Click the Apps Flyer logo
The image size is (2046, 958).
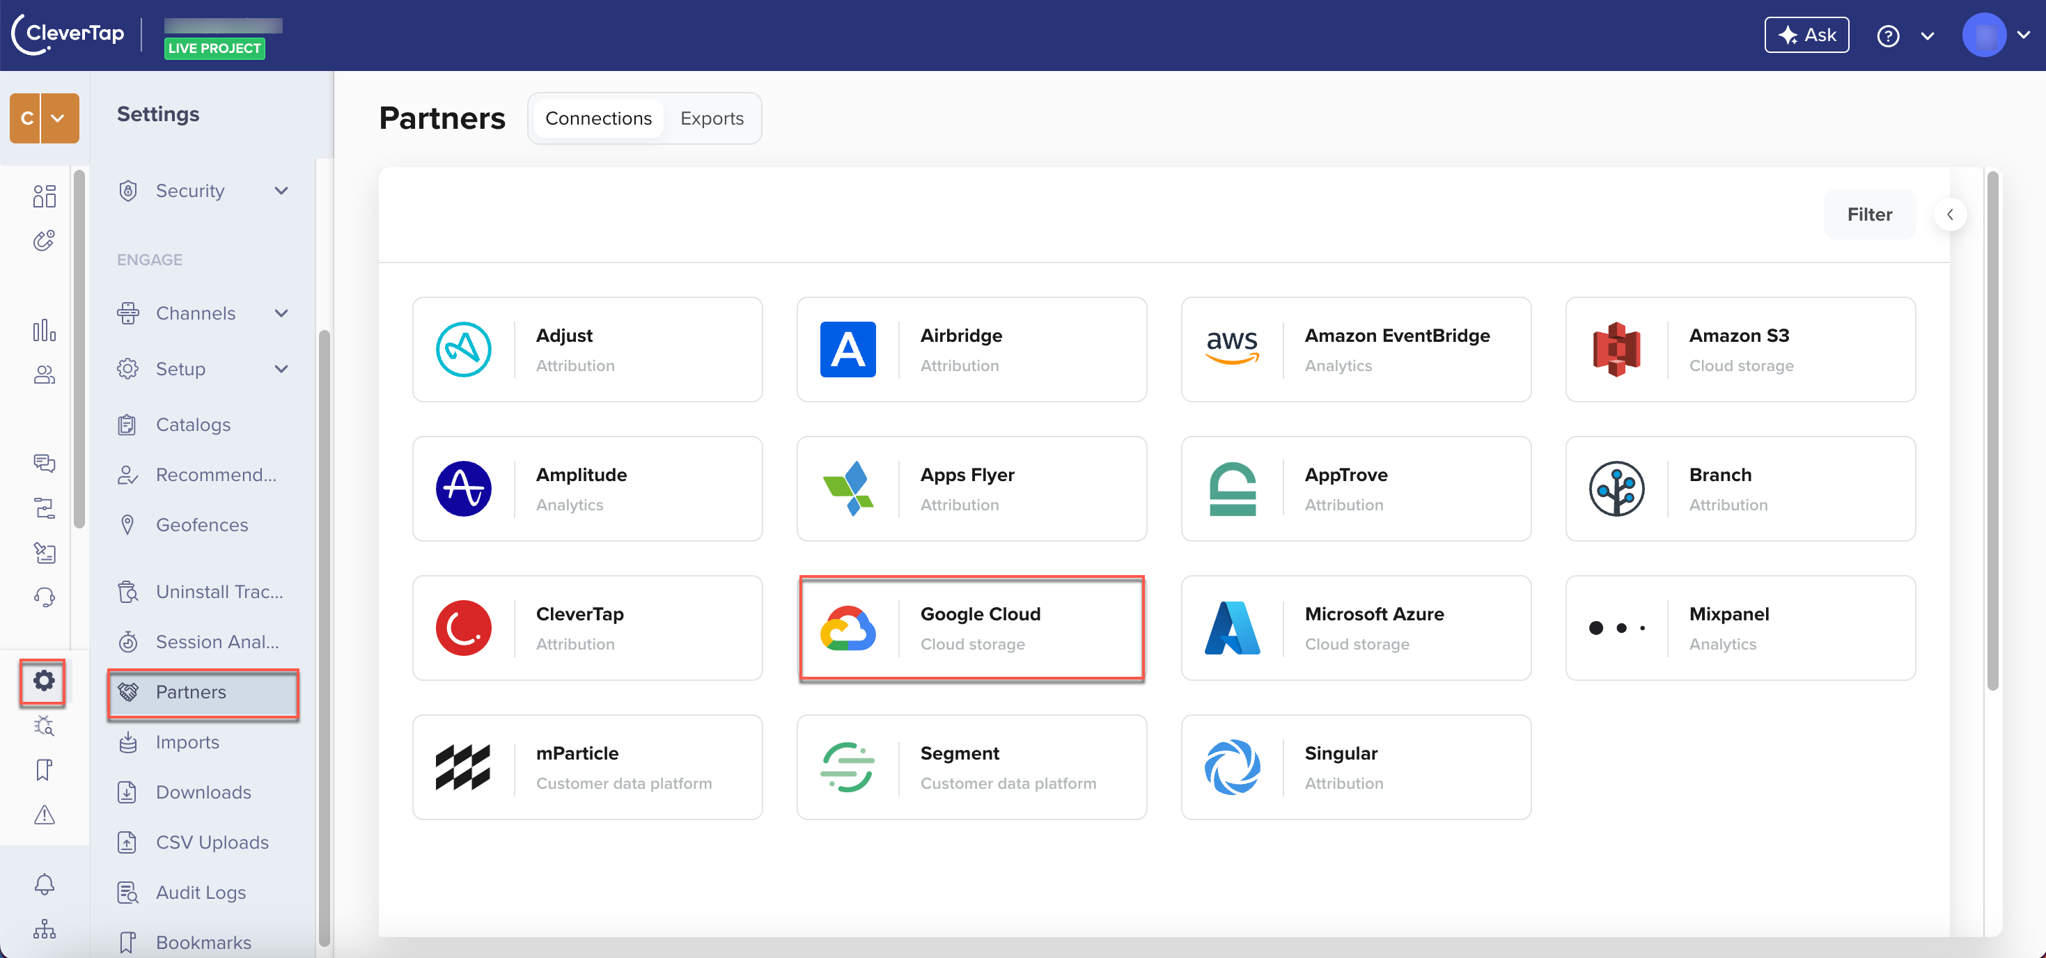(848, 489)
